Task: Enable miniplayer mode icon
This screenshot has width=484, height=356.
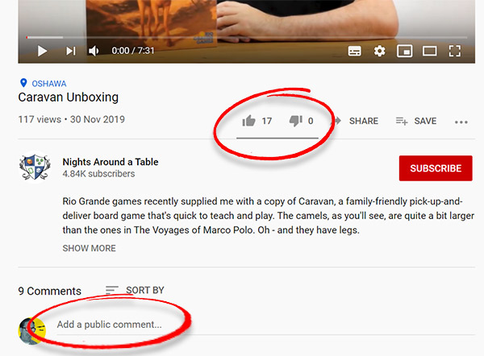Action: click(404, 51)
